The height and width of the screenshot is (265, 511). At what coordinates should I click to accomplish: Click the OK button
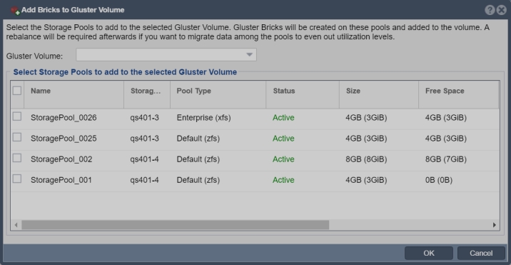[x=429, y=254]
